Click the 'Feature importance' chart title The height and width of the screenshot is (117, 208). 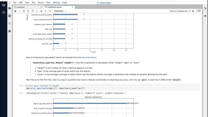click(x=93, y=97)
